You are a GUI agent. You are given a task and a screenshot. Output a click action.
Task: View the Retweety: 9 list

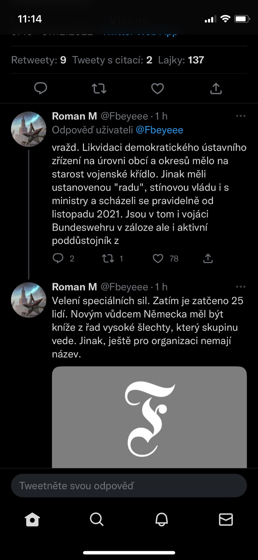[x=39, y=60]
